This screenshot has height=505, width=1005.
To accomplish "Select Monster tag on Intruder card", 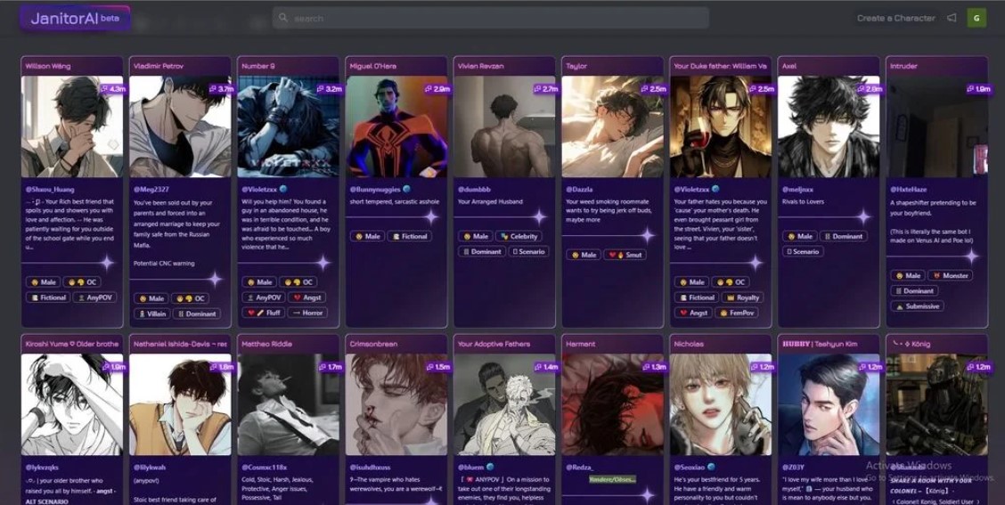I will [950, 275].
